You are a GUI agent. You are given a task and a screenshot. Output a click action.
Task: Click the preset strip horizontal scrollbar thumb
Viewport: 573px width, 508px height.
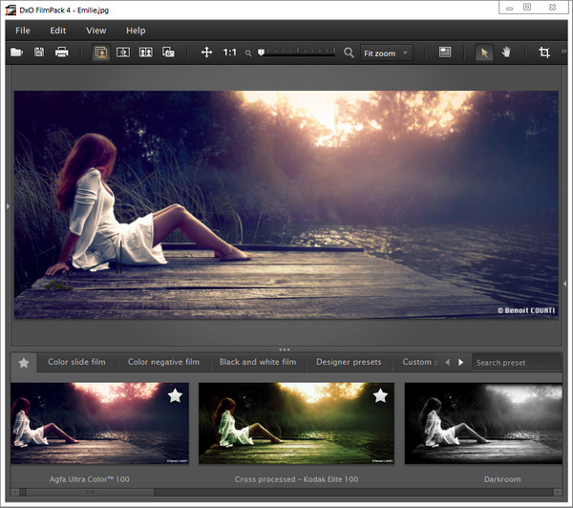tap(90, 493)
